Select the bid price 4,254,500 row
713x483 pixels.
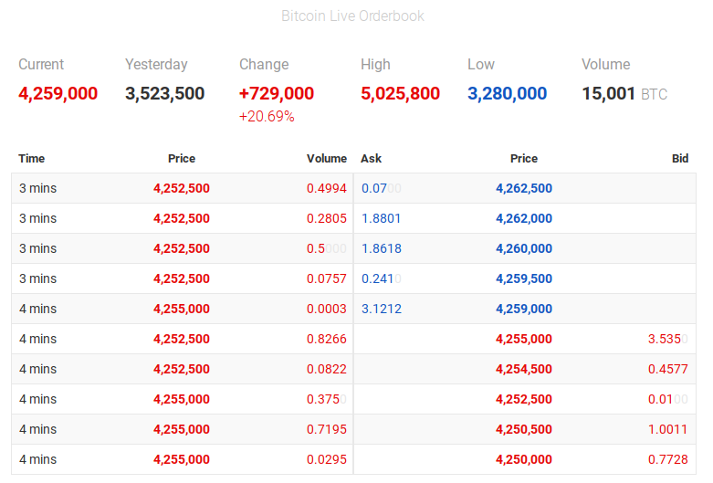523,370
